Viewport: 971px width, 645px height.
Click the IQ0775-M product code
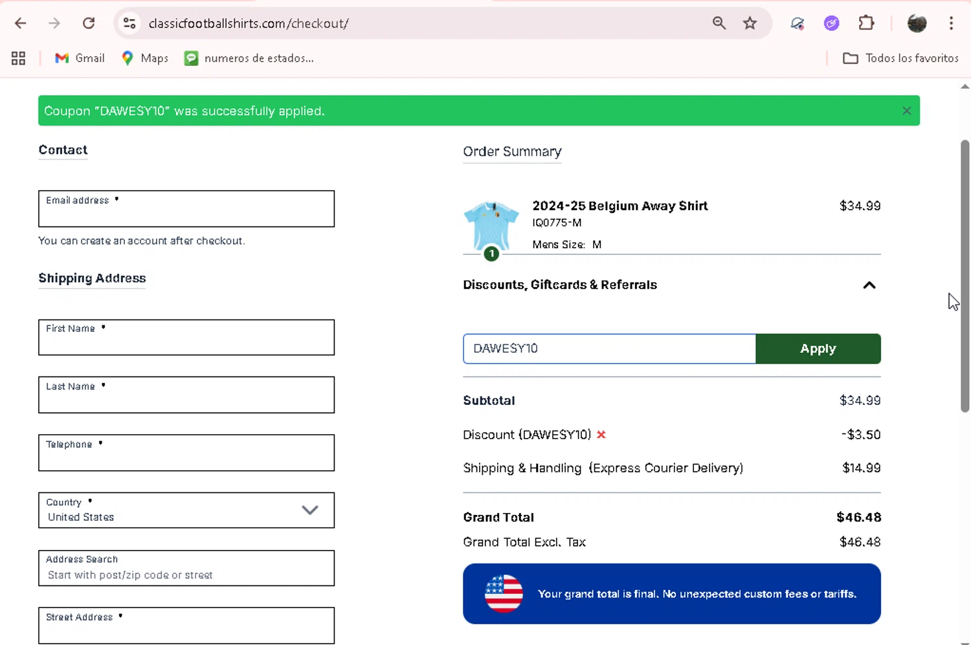[x=557, y=223]
